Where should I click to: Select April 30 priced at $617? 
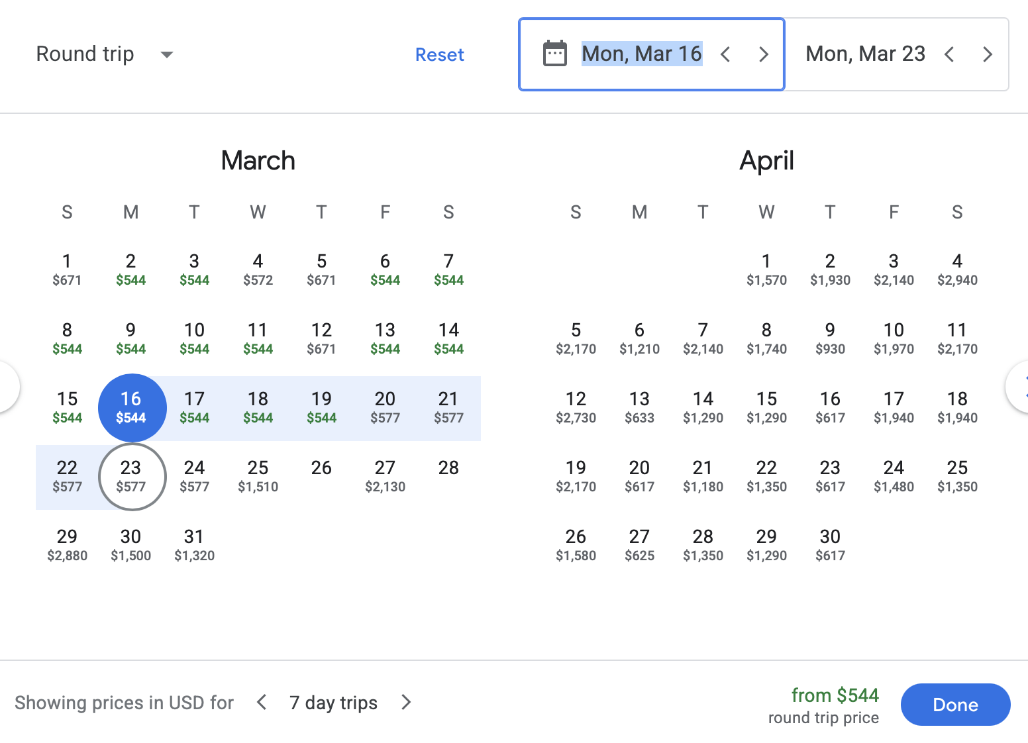click(x=830, y=544)
